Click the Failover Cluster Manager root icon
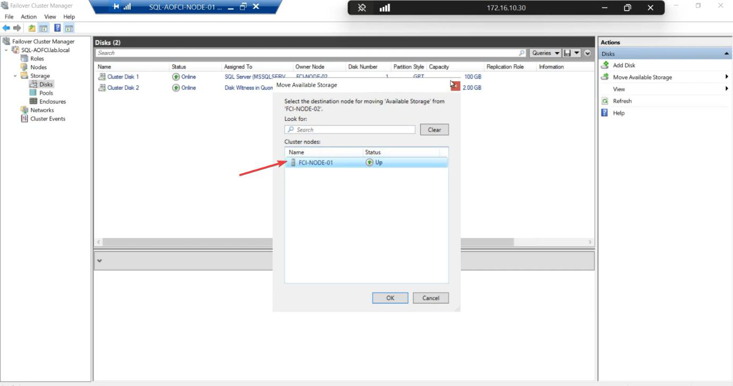The image size is (733, 386). [x=6, y=41]
